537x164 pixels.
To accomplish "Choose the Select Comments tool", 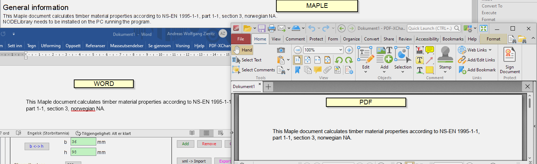I will [254, 70].
